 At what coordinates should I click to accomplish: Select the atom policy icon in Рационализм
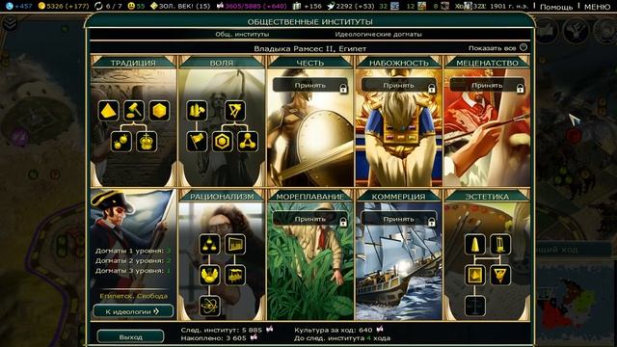click(x=209, y=307)
